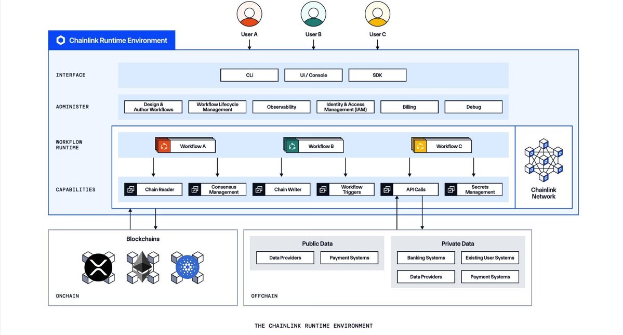The height and width of the screenshot is (335, 623).
Task: Click the Consensus Management label
Action: [x=224, y=189]
